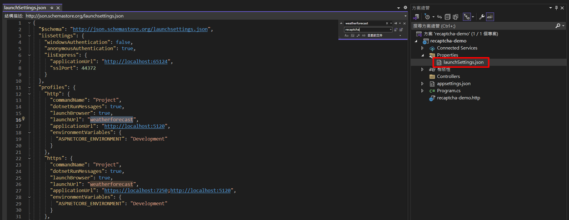Expand the dependencies node arrow

[422, 69]
